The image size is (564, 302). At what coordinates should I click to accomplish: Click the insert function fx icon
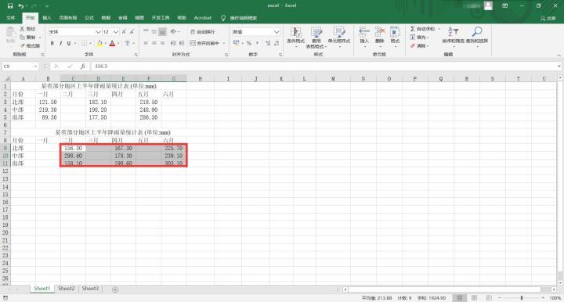[x=83, y=66]
